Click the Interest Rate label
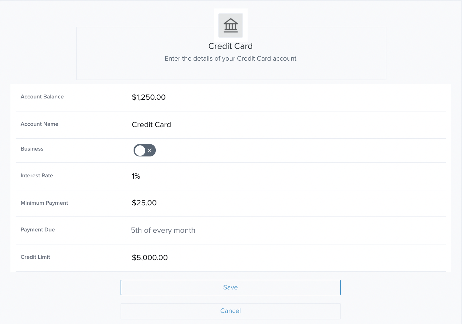462x324 pixels. [37, 176]
